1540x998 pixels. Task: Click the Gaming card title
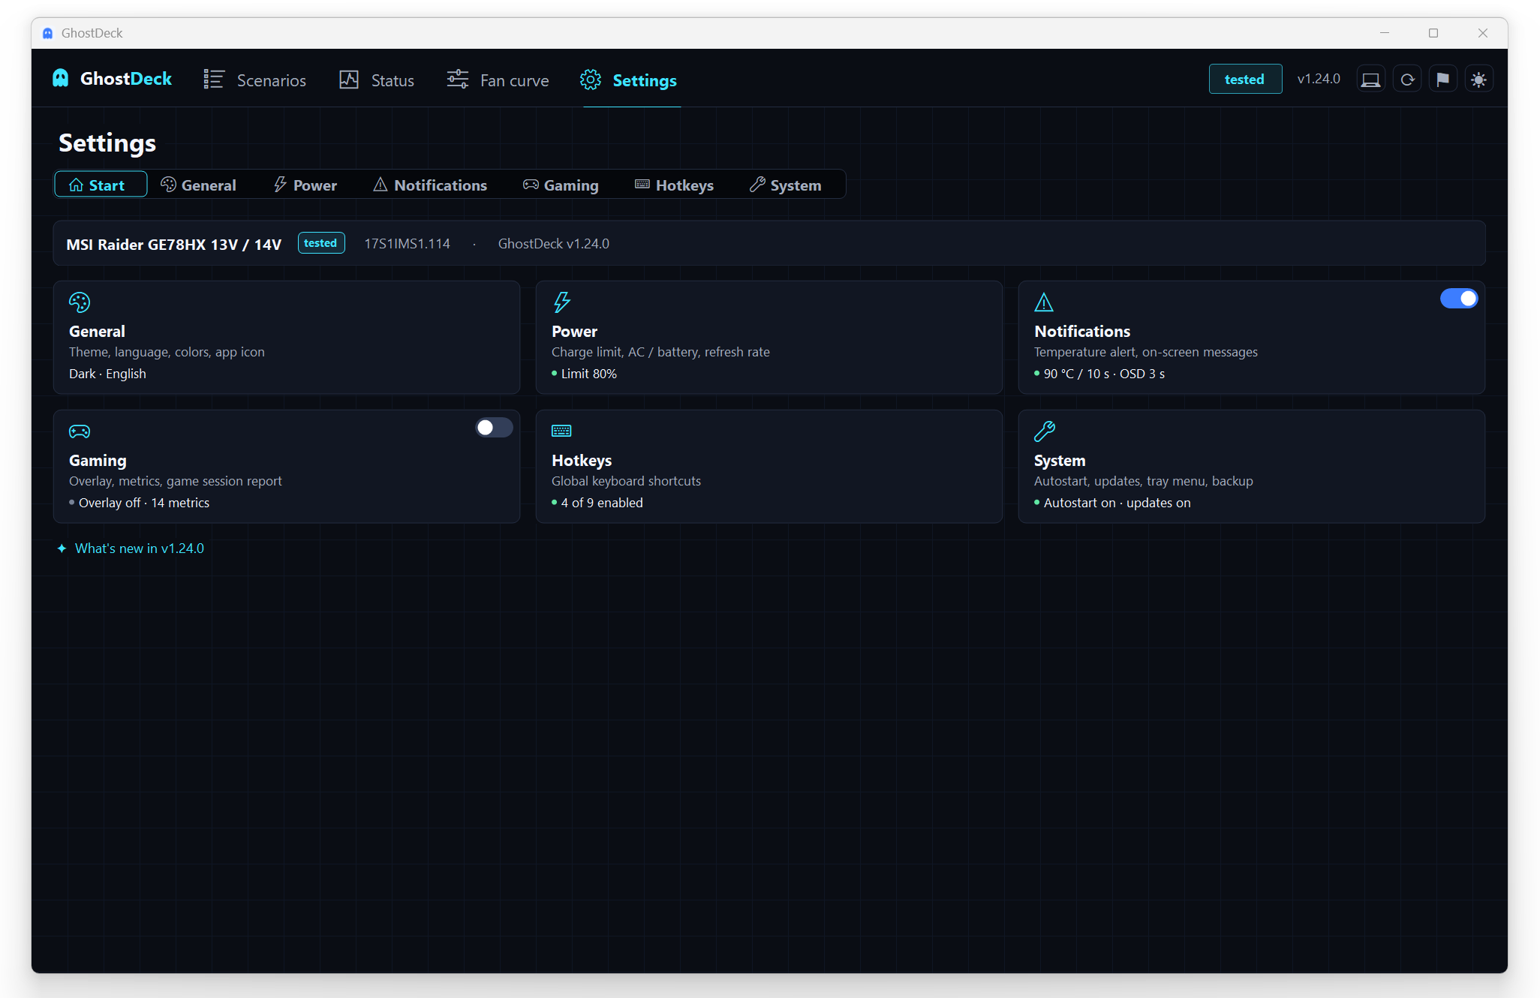[x=98, y=461]
